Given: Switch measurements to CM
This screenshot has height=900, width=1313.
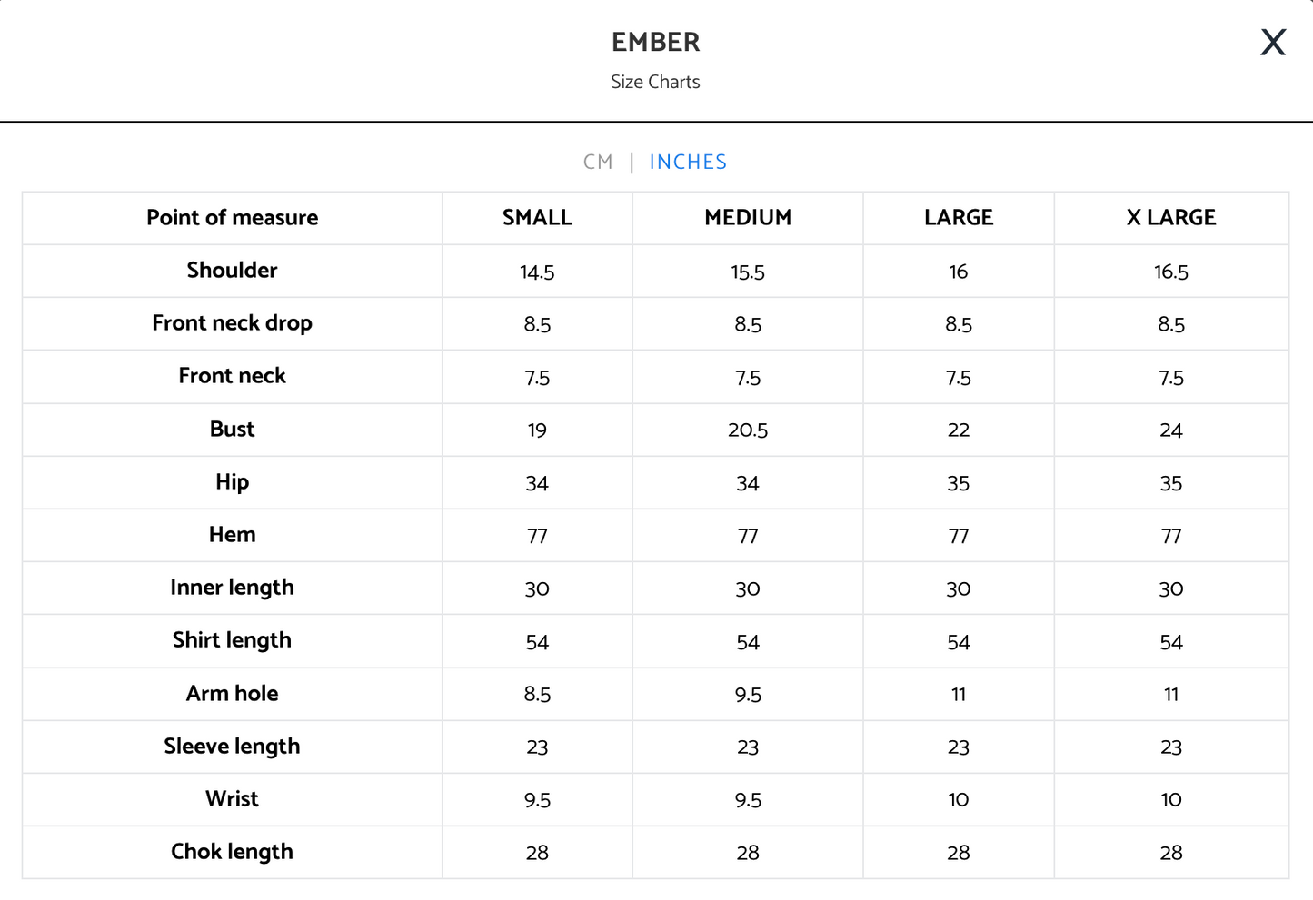Looking at the screenshot, I should click(598, 163).
